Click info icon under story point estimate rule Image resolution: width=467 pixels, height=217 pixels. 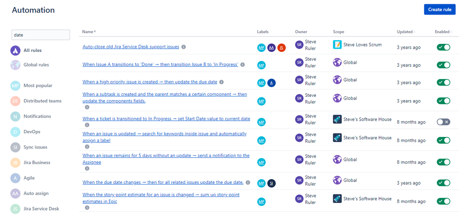[87, 208]
